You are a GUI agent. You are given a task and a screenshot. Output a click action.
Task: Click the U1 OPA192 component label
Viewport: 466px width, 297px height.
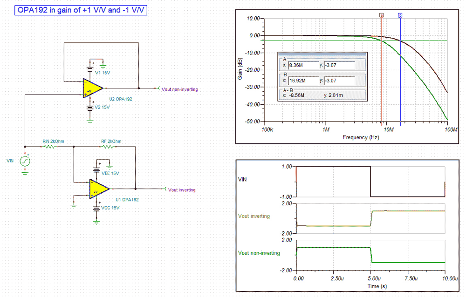(127, 200)
